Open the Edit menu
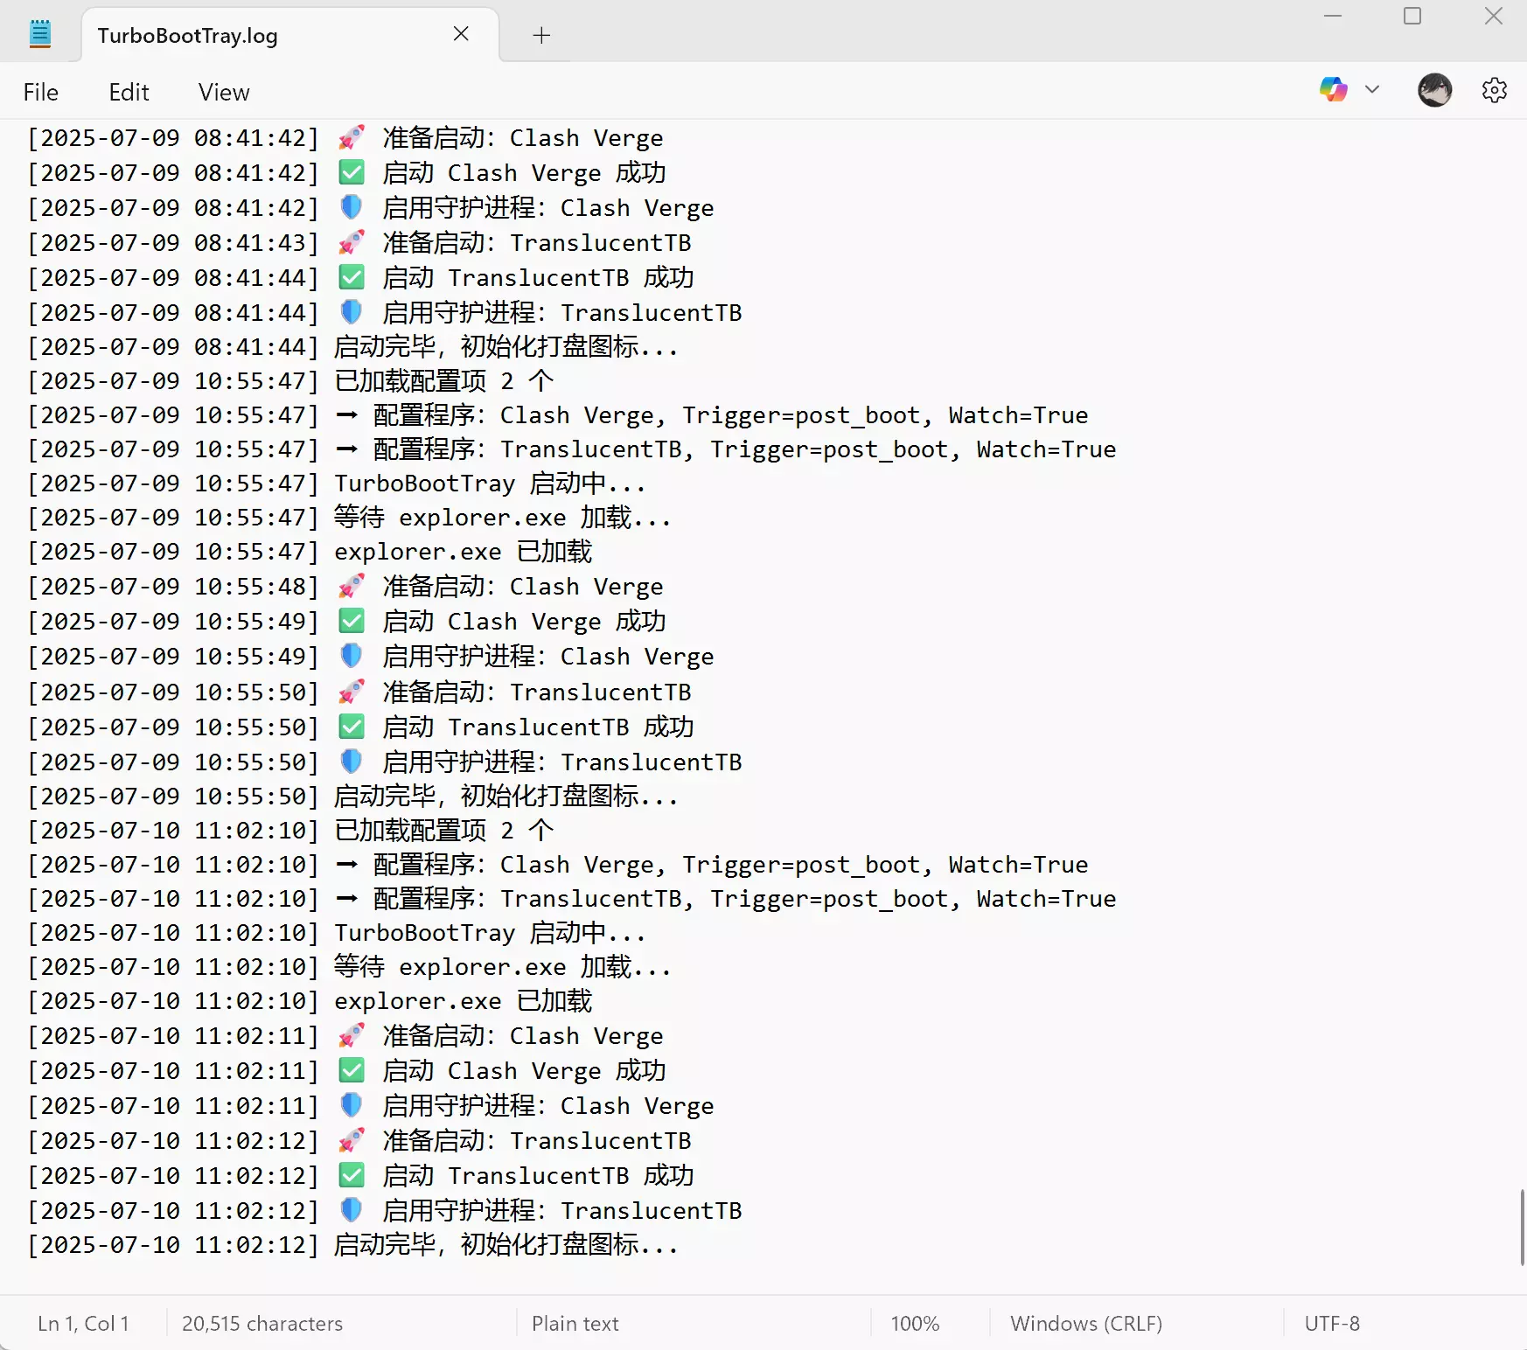 coord(129,93)
